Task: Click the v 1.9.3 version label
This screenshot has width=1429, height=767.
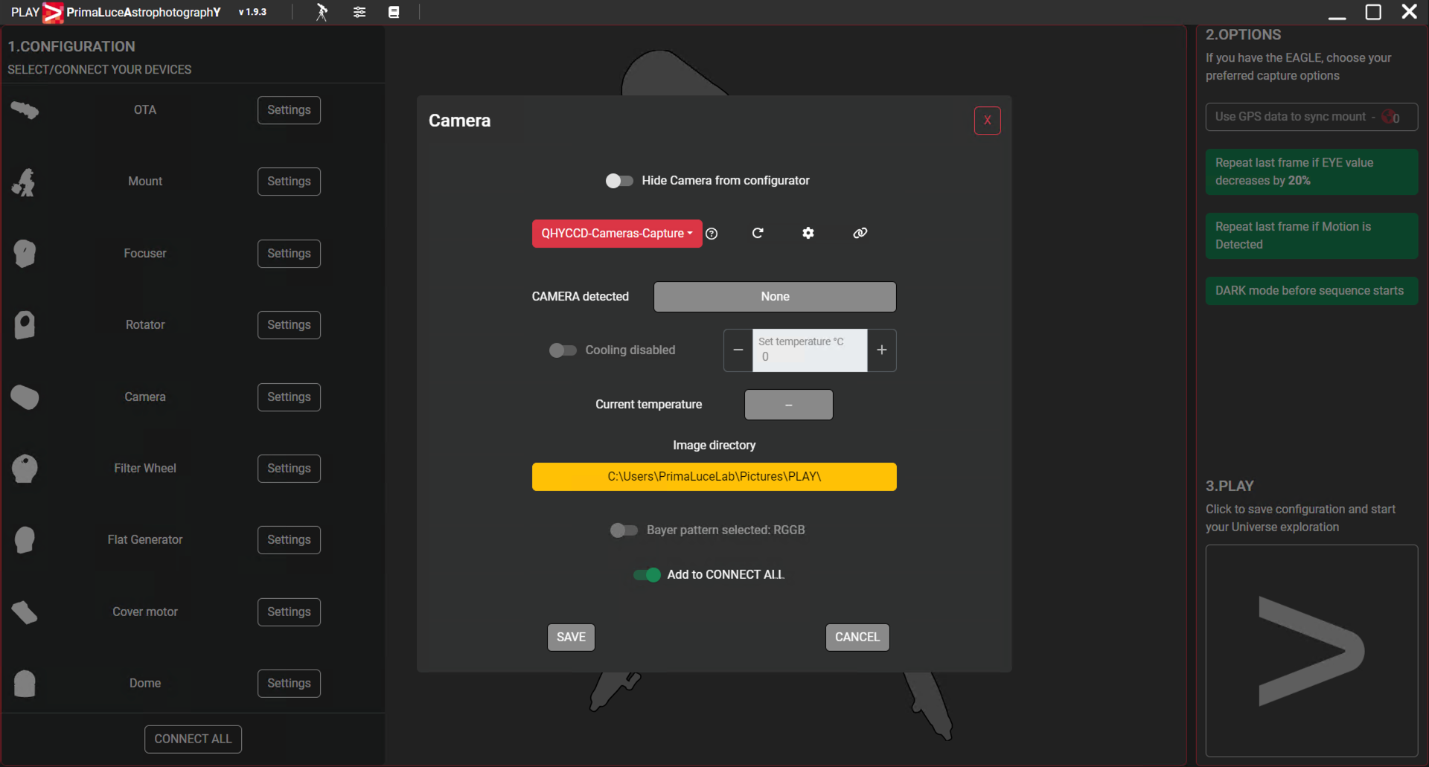Action: [252, 13]
